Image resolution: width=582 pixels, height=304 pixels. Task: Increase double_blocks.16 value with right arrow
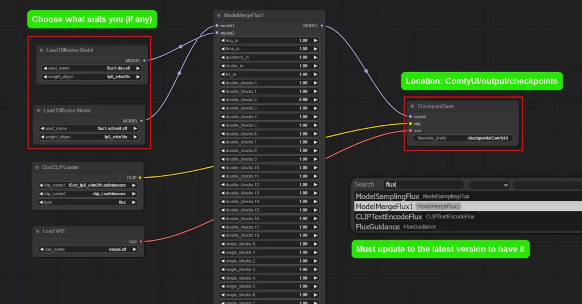[315, 218]
